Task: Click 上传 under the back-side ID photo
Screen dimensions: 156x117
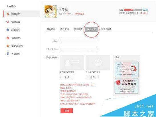Action: point(92,77)
